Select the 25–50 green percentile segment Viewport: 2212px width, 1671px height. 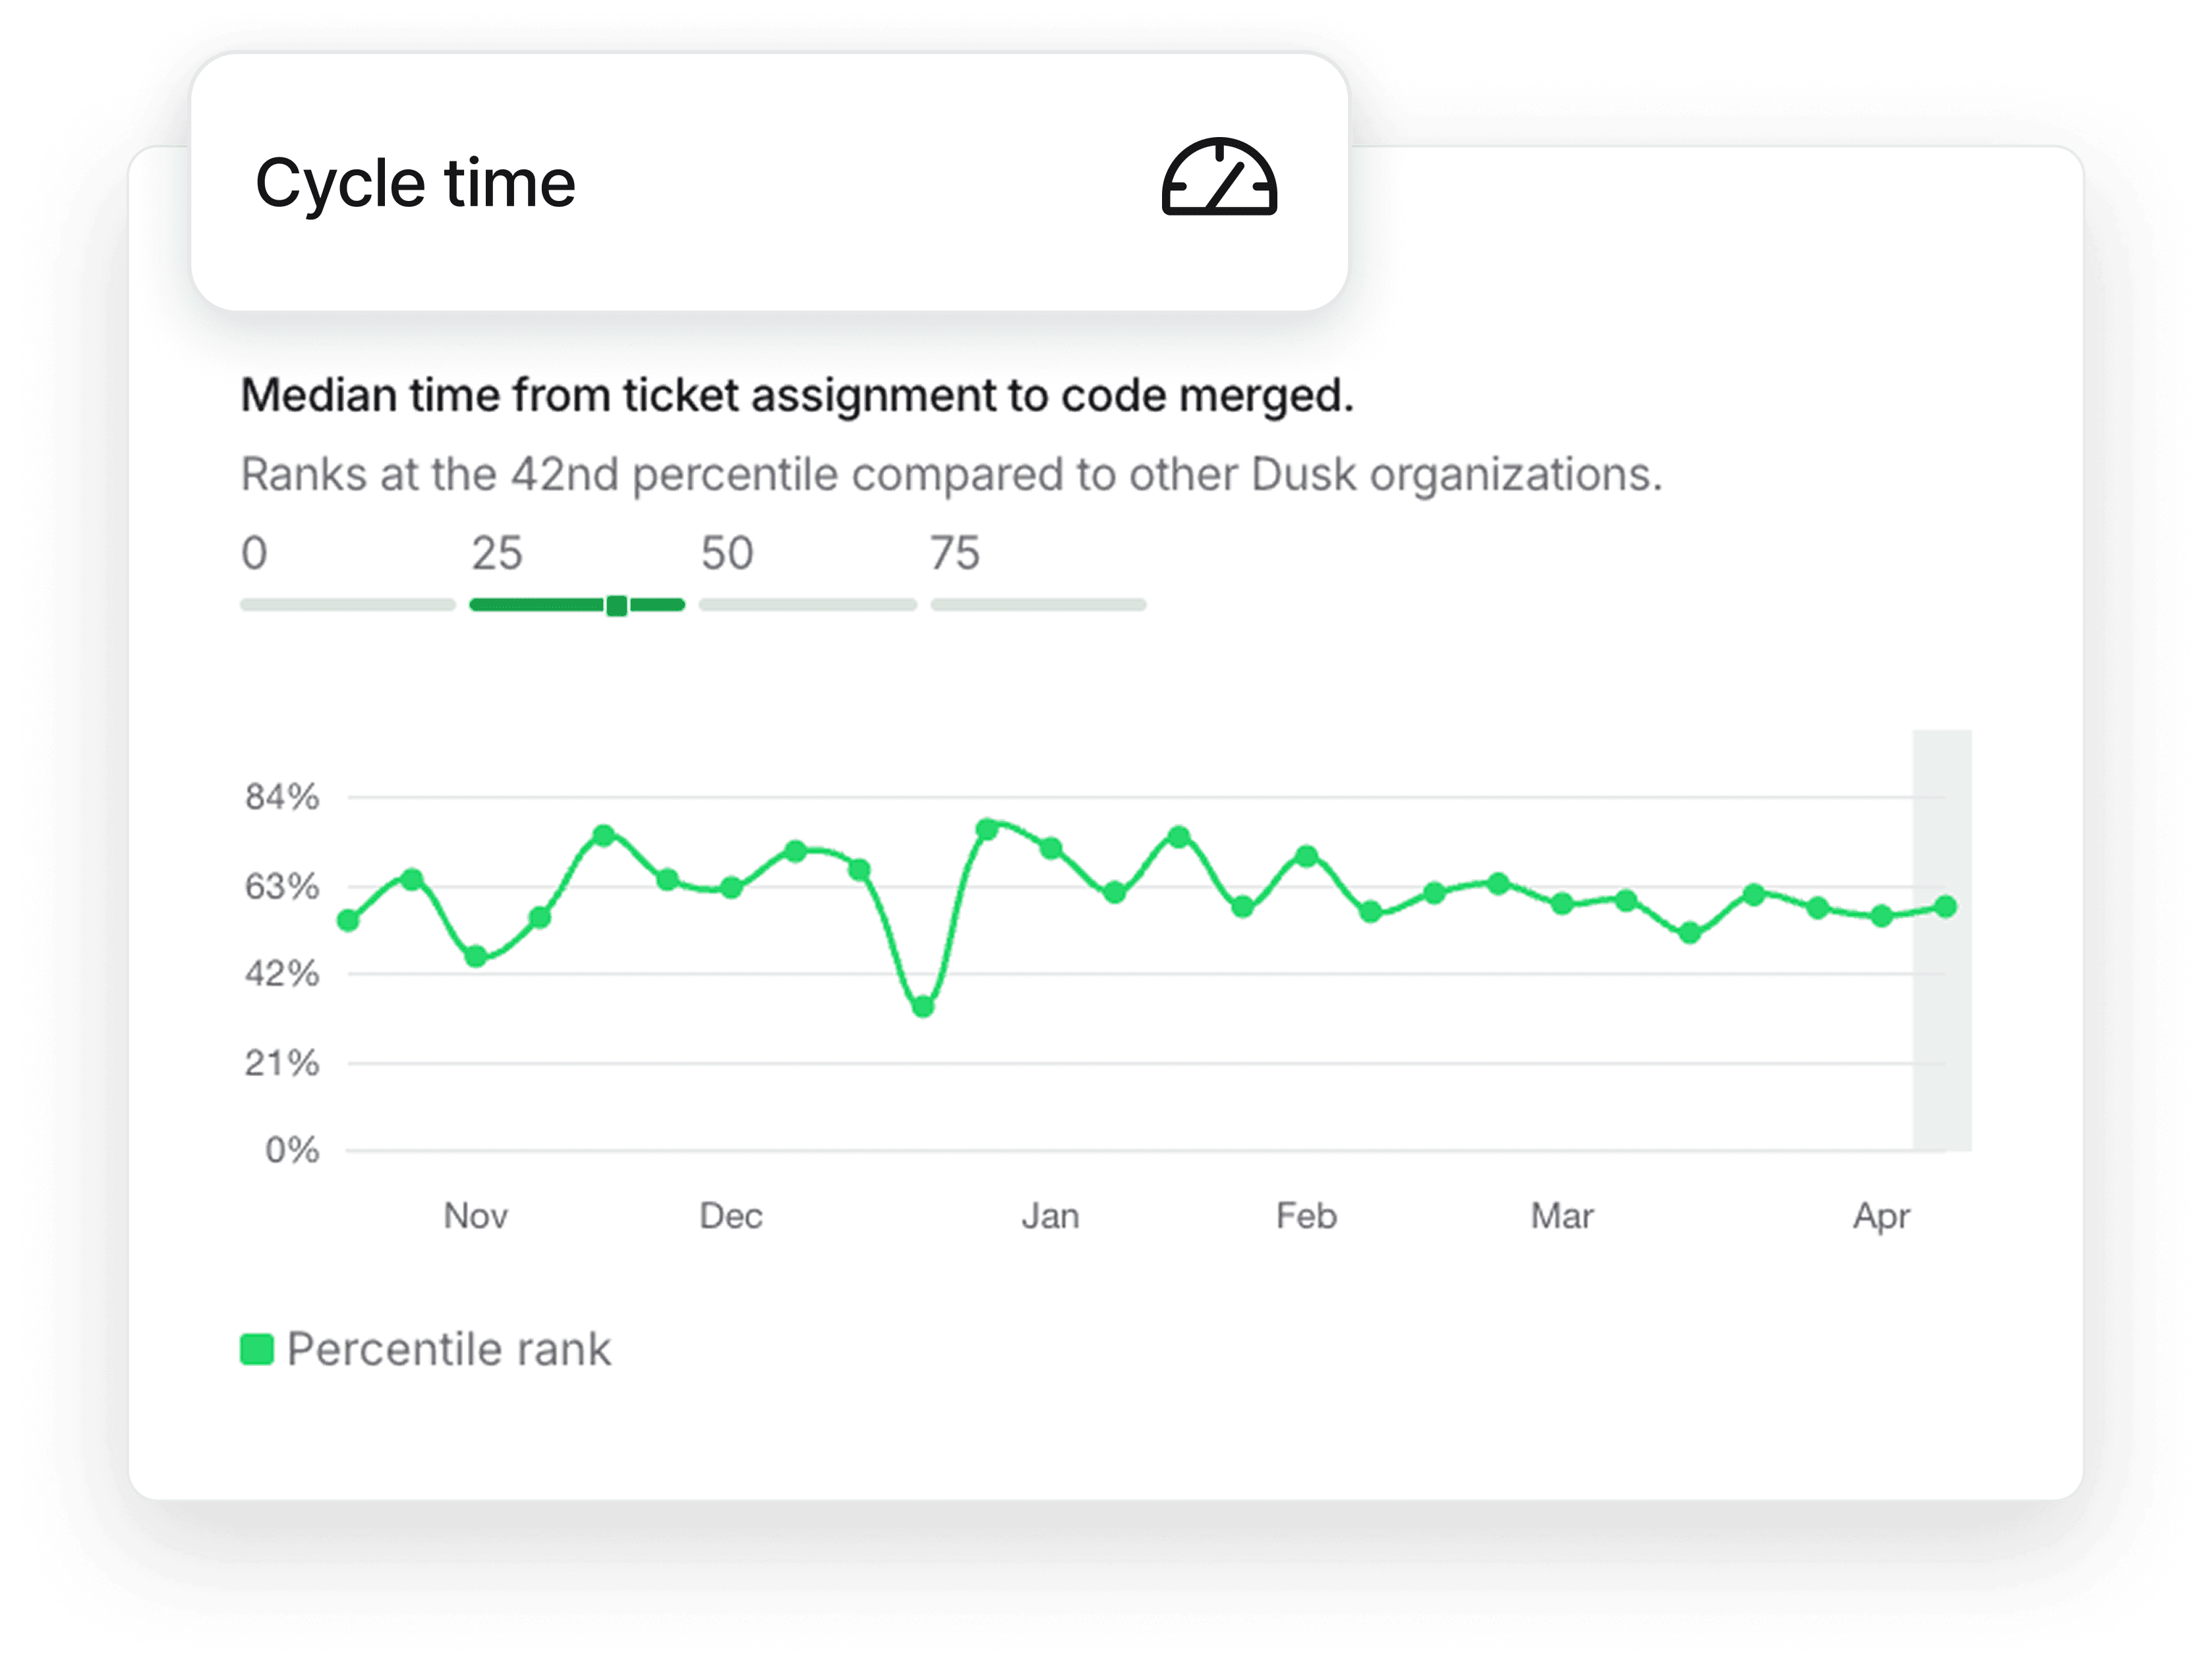pyautogui.click(x=540, y=605)
